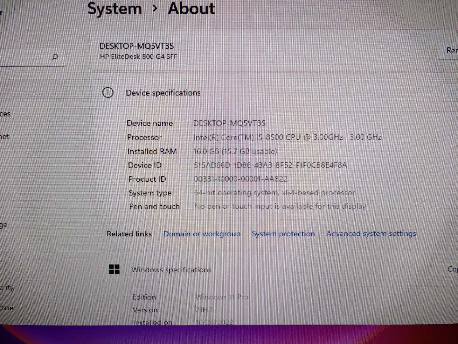Screen dimensions: 458x344
Task: Click the About page title
Action: click(191, 8)
